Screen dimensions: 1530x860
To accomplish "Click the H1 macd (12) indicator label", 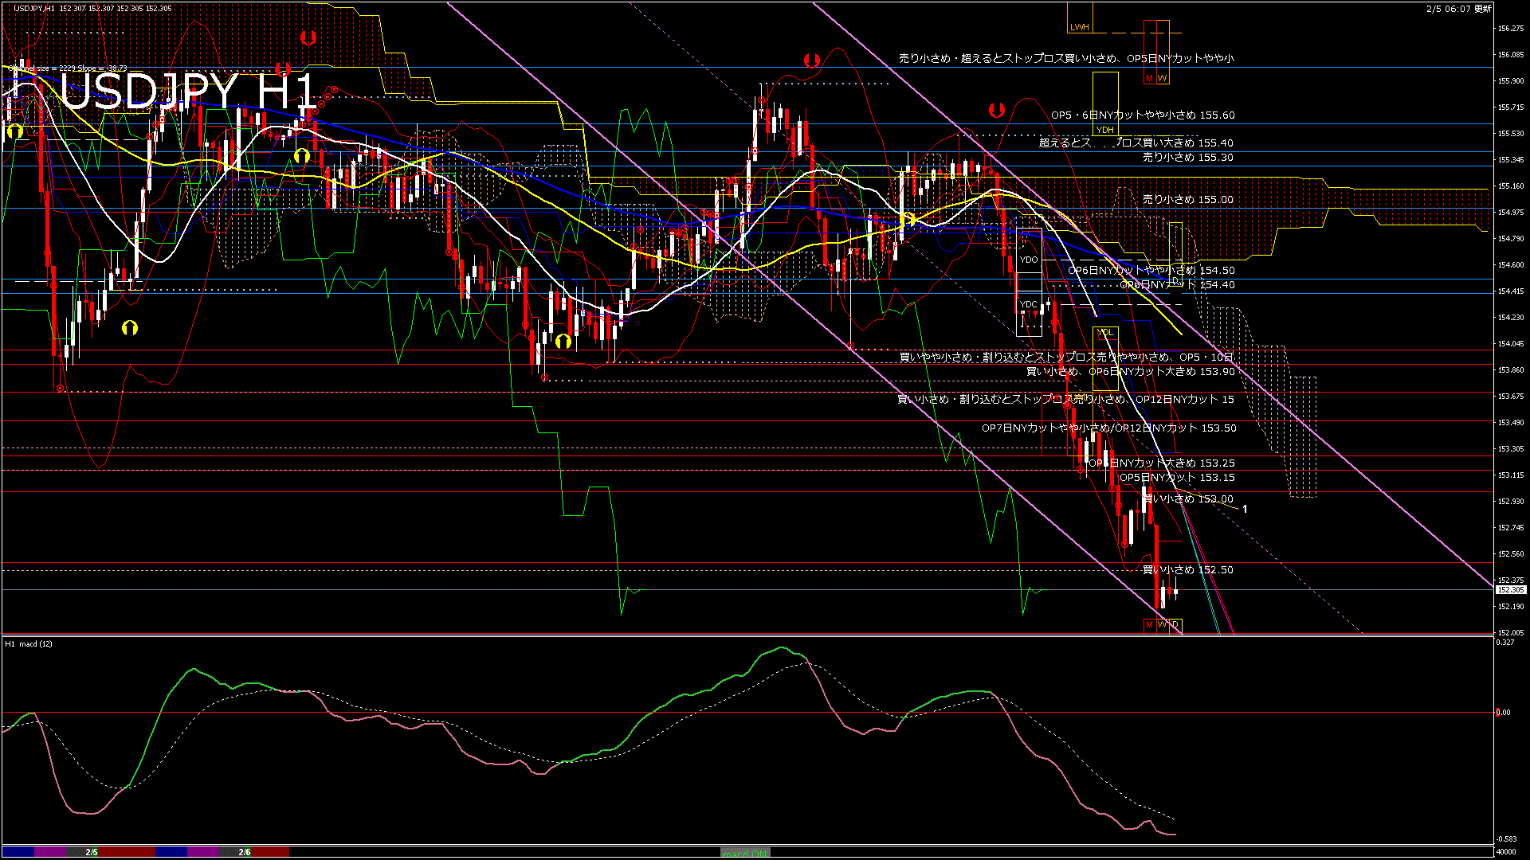I will pos(29,643).
